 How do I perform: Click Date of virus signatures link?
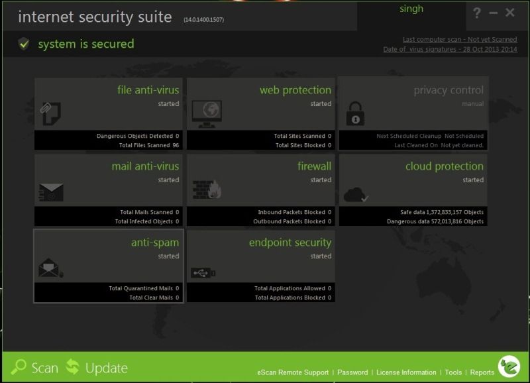coord(450,49)
